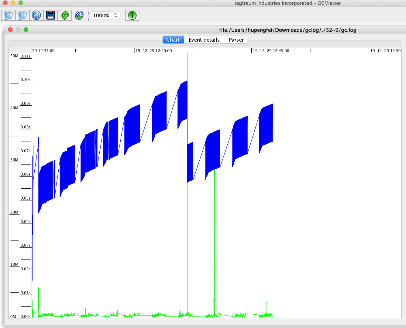Click the 1000% zoom text field
Image resolution: width=406 pixels, height=328 pixels.
pyautogui.click(x=102, y=15)
